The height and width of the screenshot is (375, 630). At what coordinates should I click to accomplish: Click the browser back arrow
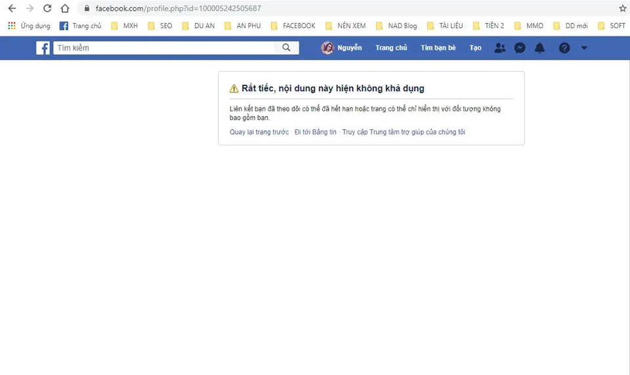(12, 8)
